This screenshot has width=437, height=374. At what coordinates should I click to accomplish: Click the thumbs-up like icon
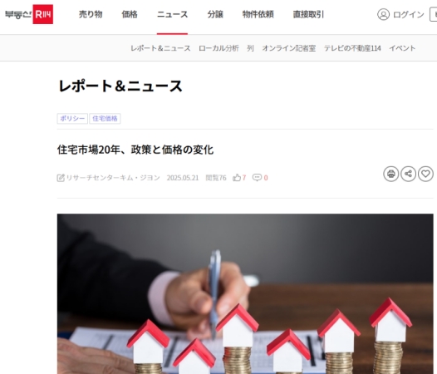click(237, 178)
